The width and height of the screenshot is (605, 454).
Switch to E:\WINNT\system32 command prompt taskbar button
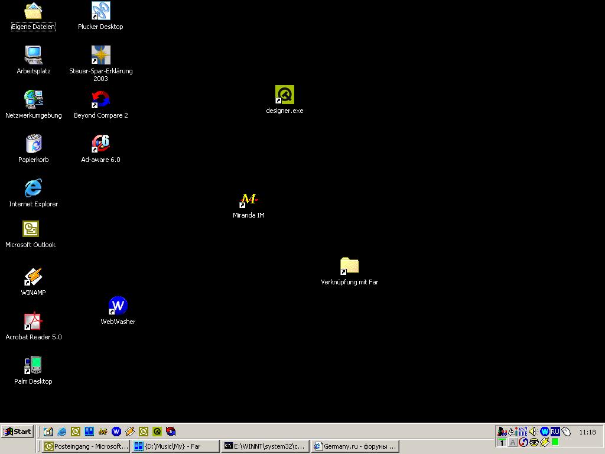(265, 446)
